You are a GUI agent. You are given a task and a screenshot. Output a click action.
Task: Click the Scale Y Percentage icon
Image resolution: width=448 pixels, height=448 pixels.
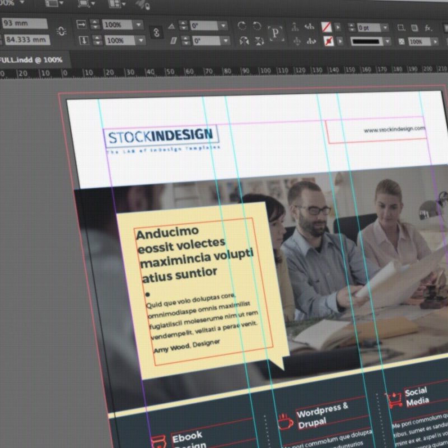(83, 40)
